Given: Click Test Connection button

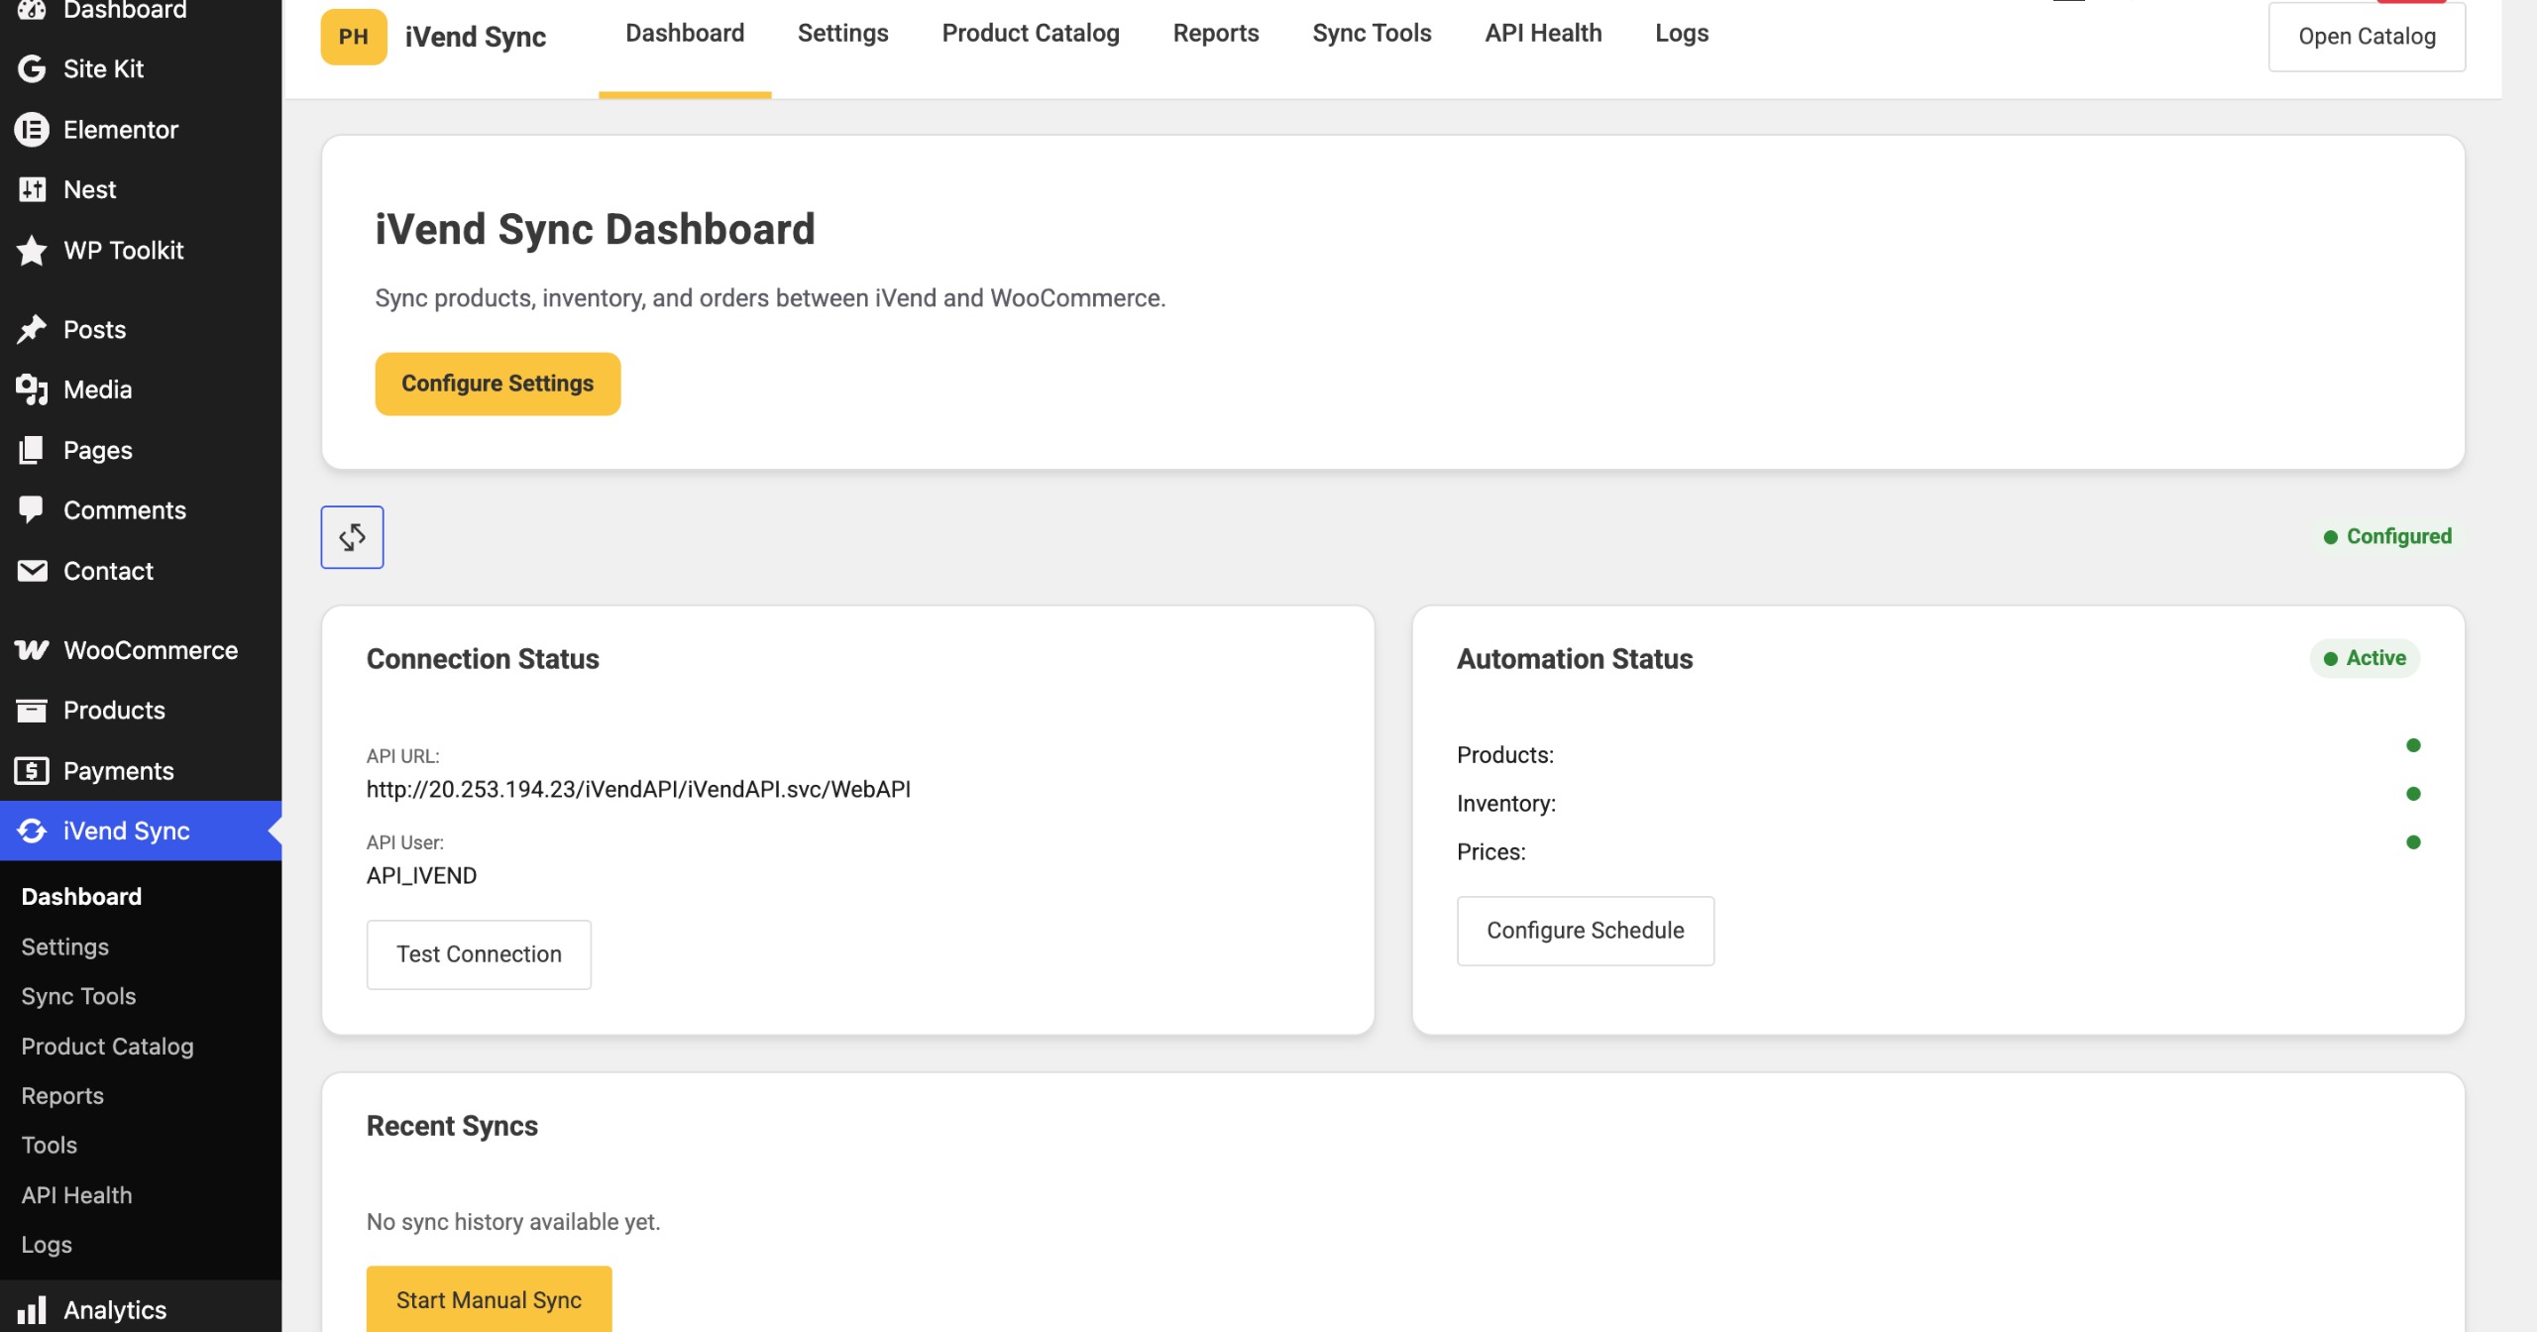Looking at the screenshot, I should 479,954.
